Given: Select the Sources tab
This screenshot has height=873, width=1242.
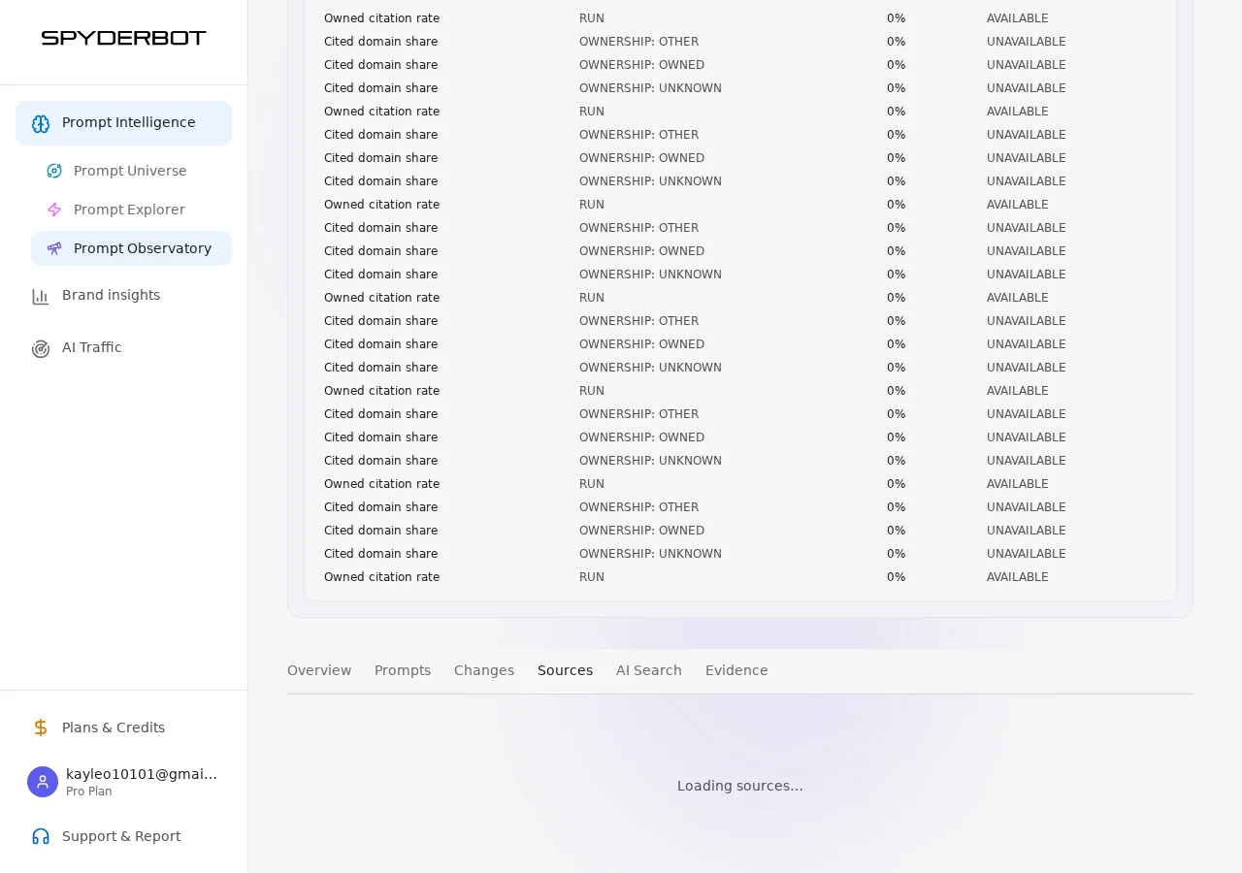Looking at the screenshot, I should point(565,670).
